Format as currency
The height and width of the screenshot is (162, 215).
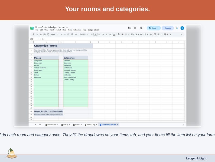(61, 35)
